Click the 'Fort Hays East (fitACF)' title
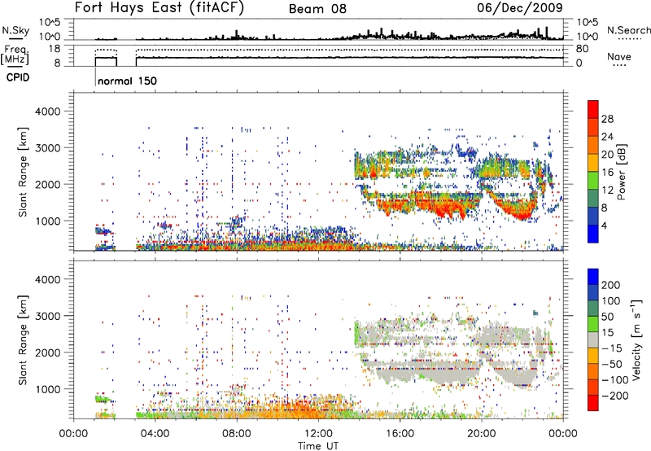651x451 pixels. point(159,7)
